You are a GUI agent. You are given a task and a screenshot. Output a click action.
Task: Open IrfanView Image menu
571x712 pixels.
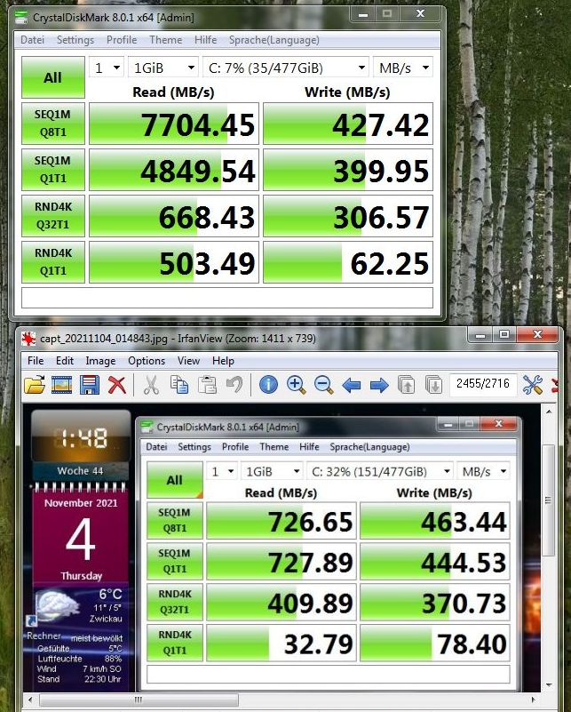pos(100,361)
